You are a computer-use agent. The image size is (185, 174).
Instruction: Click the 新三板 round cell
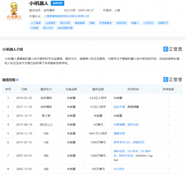point(46,116)
